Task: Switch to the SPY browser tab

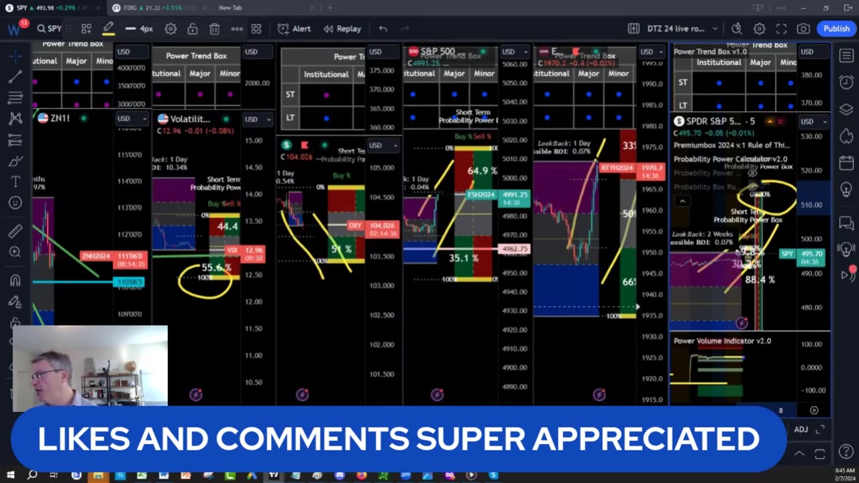Action: pyautogui.click(x=54, y=7)
